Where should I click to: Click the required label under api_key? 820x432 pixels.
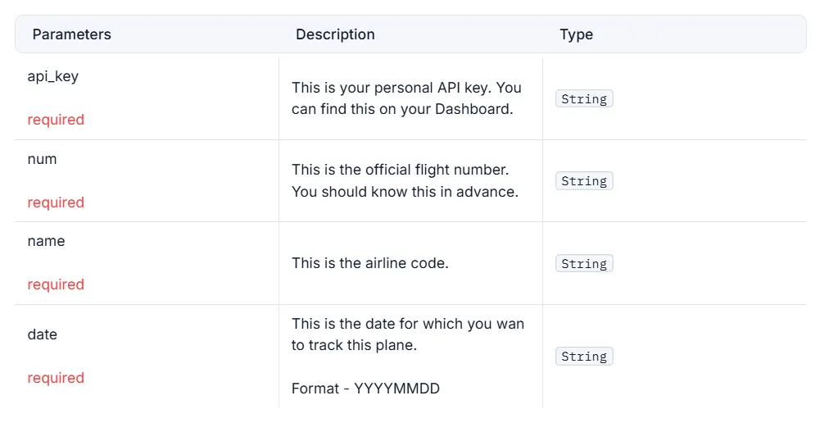point(56,120)
